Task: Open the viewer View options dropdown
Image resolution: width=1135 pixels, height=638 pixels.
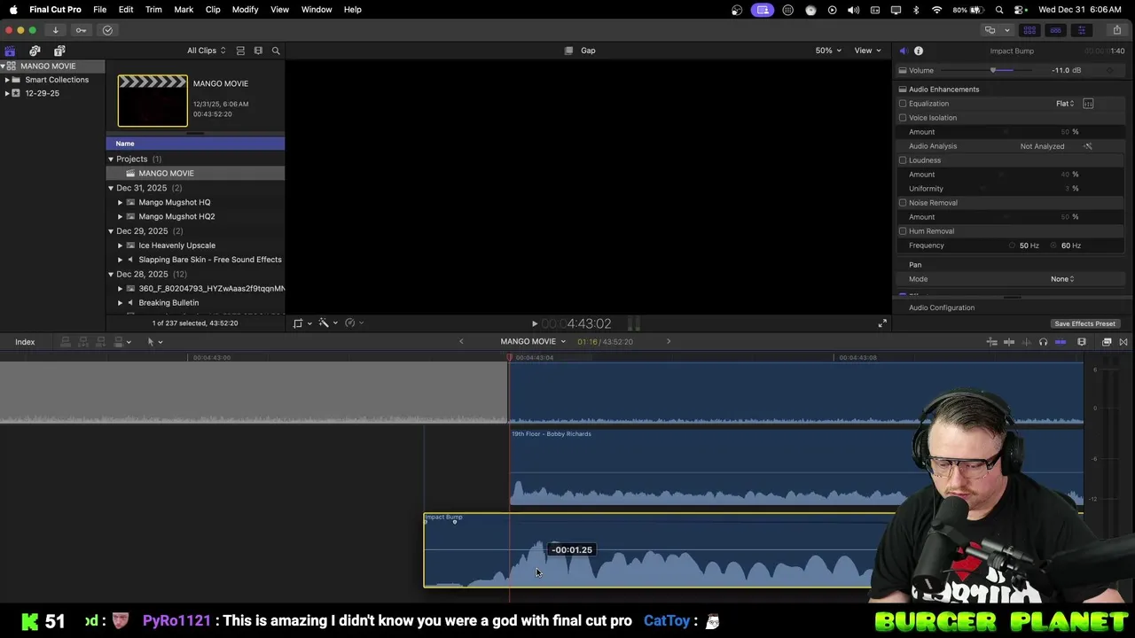Action: pos(867,51)
